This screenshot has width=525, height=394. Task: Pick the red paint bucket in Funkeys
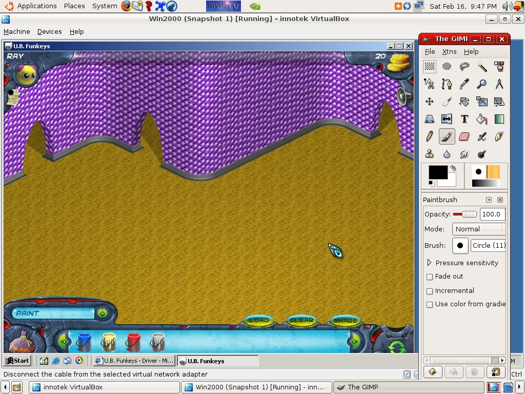(133, 342)
